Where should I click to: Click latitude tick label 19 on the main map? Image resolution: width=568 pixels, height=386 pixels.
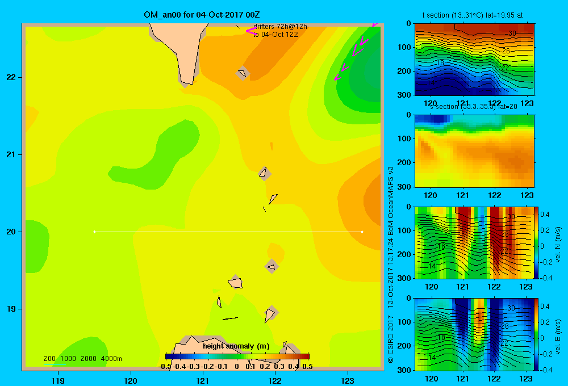(x=11, y=309)
